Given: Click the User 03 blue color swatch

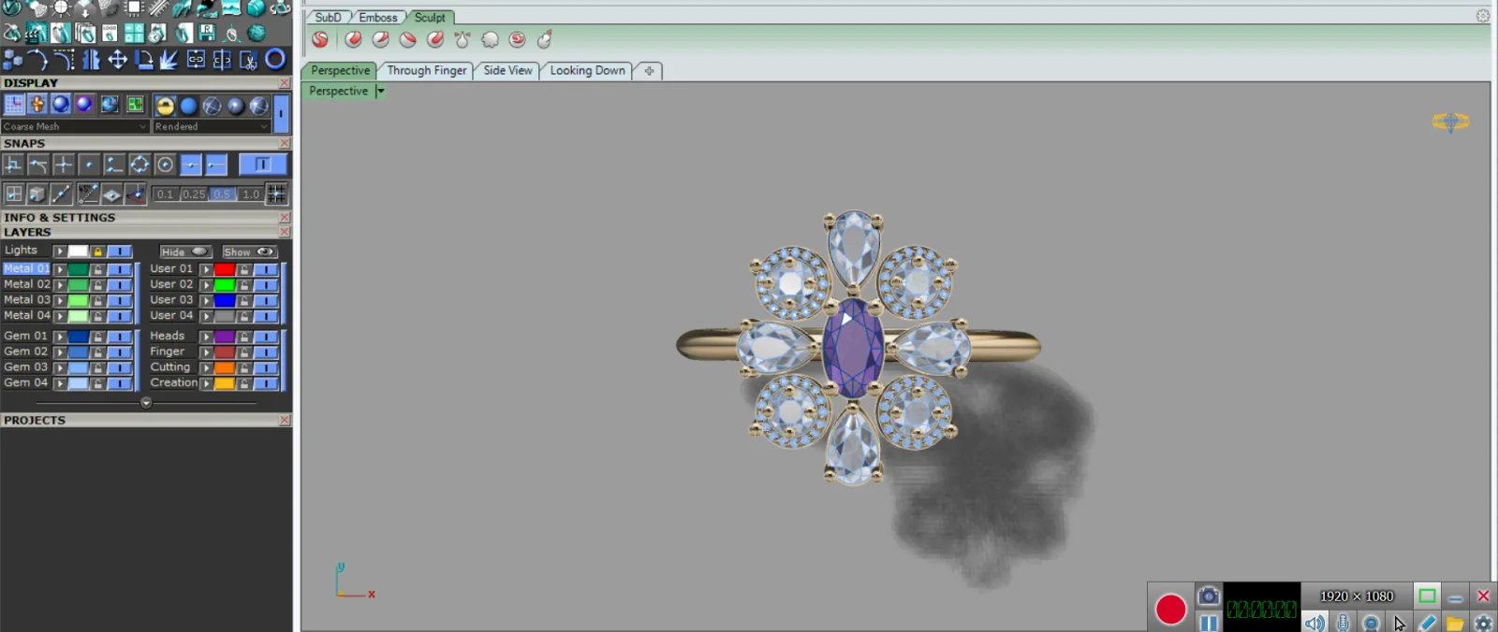Looking at the screenshot, I should pos(225,300).
